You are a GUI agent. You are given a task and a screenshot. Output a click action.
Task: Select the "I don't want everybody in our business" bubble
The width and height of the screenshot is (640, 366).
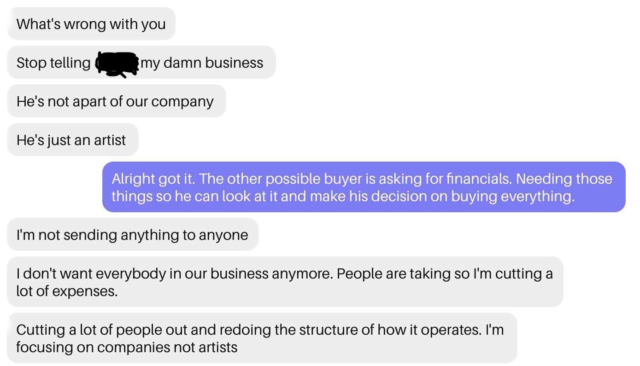[285, 282]
